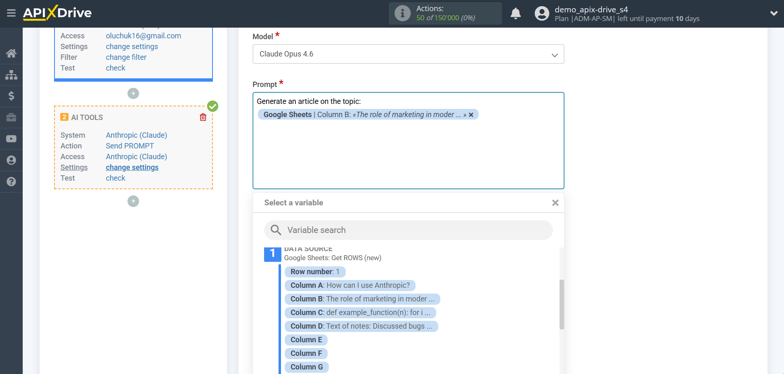Click the data source number 1 badge
Screen dimensions: 784x374
[x=272, y=254]
